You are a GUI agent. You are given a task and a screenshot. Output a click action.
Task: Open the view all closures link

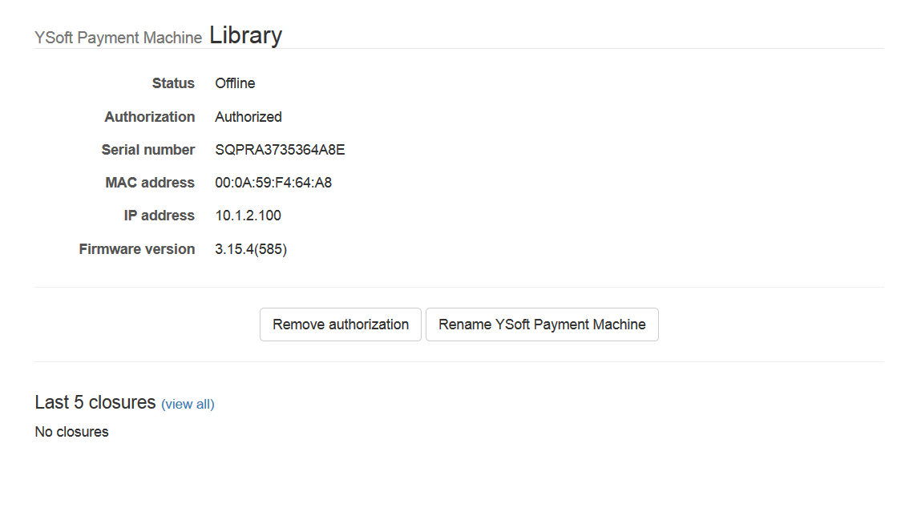pos(188,404)
